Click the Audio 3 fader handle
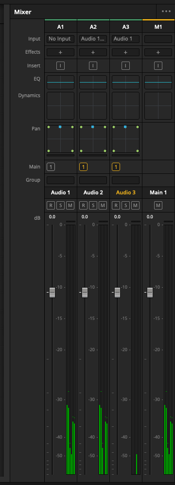 (117, 292)
